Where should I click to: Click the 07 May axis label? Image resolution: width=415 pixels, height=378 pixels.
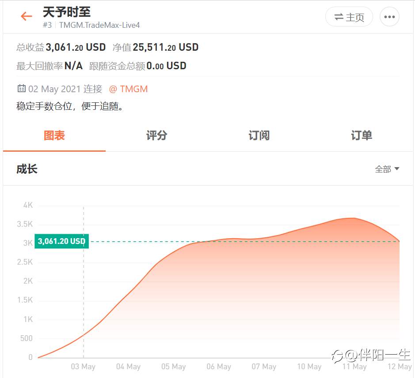pyautogui.click(x=264, y=367)
